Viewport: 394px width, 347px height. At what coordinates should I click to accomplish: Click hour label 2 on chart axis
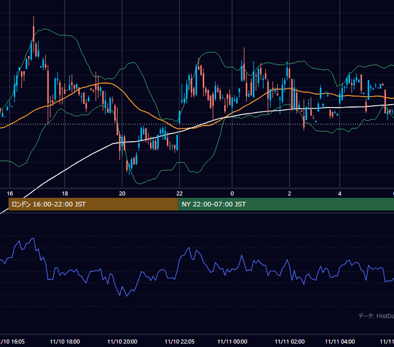pyautogui.click(x=290, y=194)
